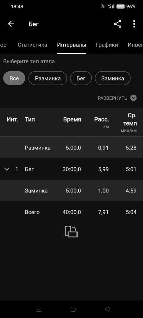Open the three-dot overflow menu

134,24
